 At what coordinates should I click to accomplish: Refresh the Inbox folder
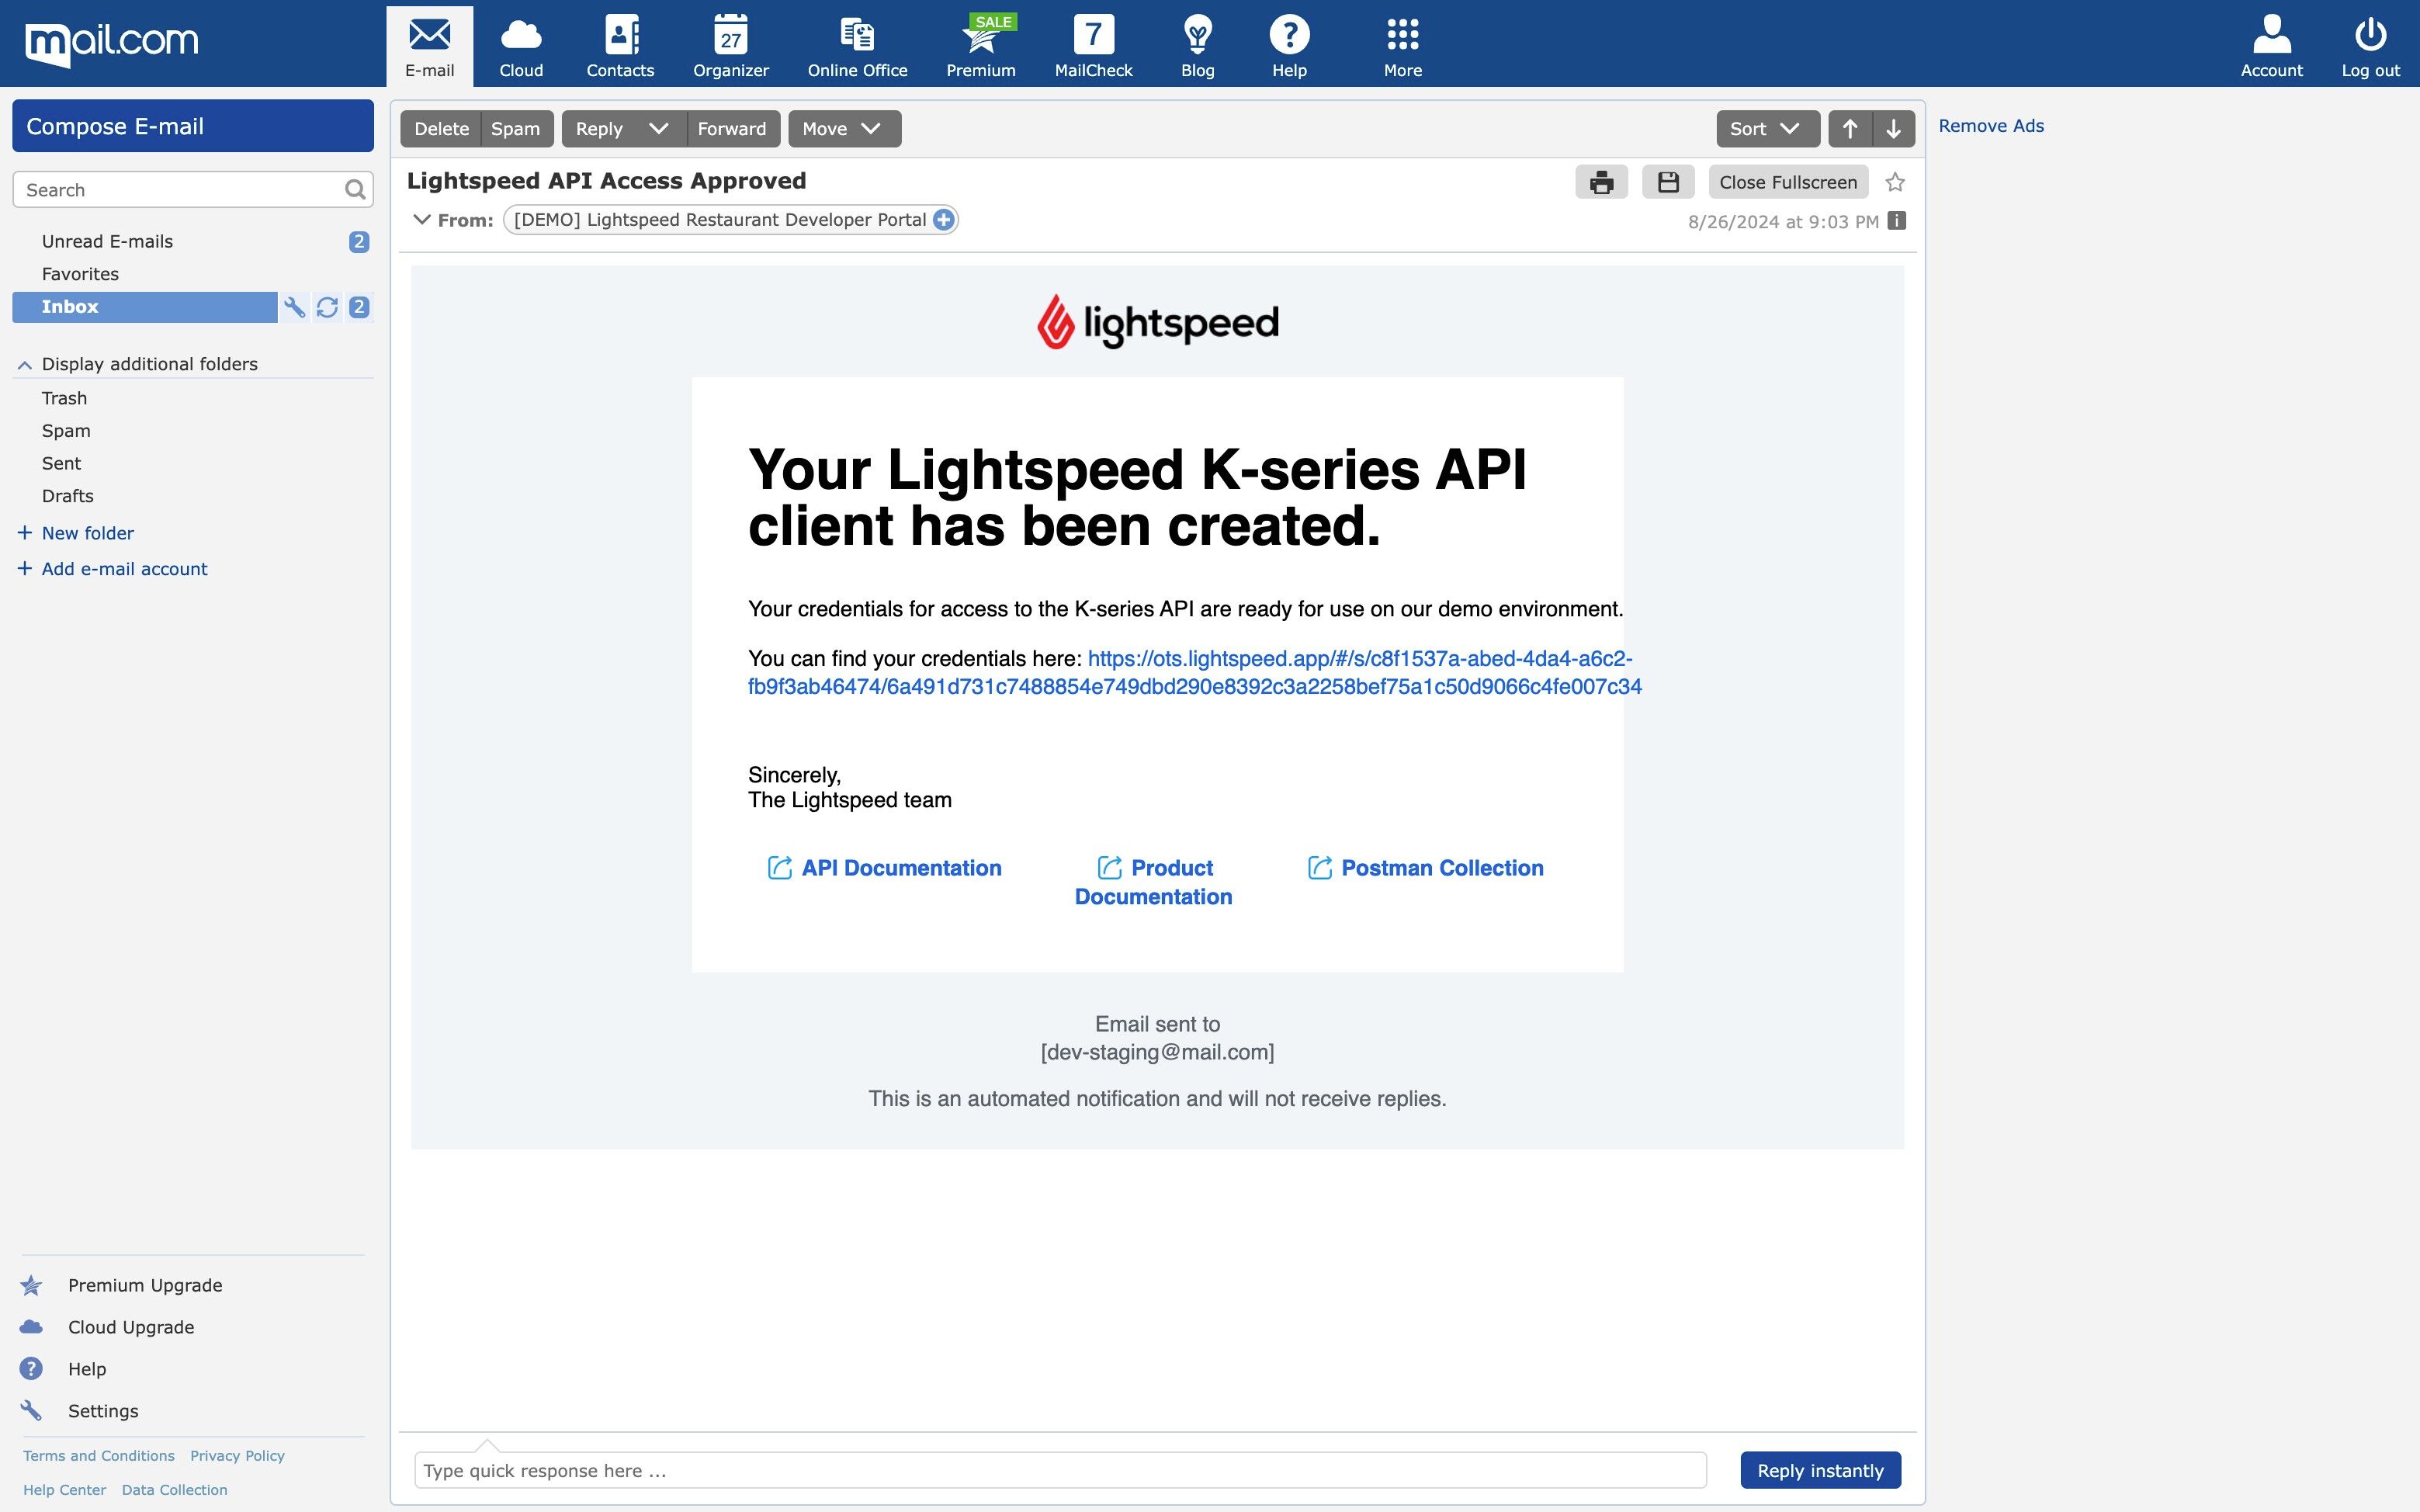(x=327, y=307)
